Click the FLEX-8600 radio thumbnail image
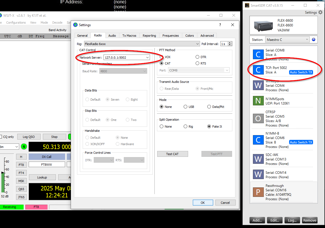 pyautogui.click(x=264, y=26)
